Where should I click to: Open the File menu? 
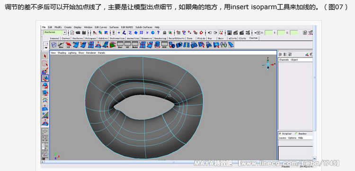[44, 27]
